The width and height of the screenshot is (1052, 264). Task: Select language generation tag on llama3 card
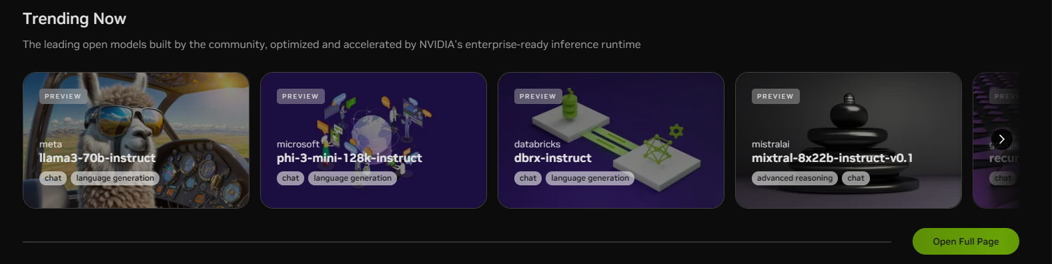point(115,178)
